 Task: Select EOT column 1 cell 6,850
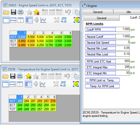coord(22,37)
